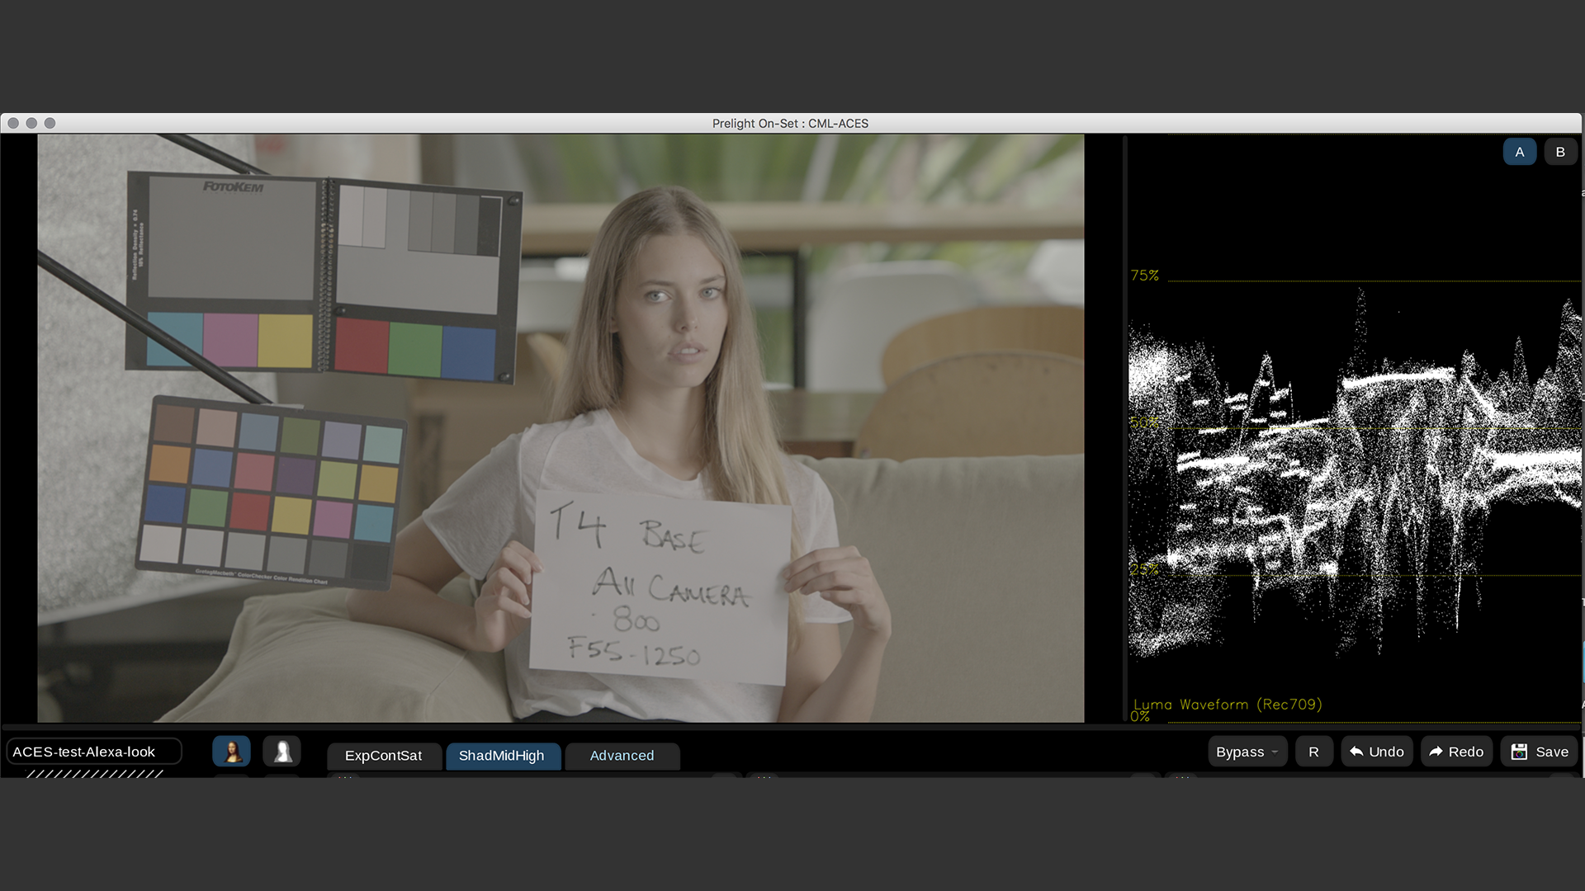1585x891 pixels.
Task: Select grade slot B
Action: click(x=1560, y=152)
